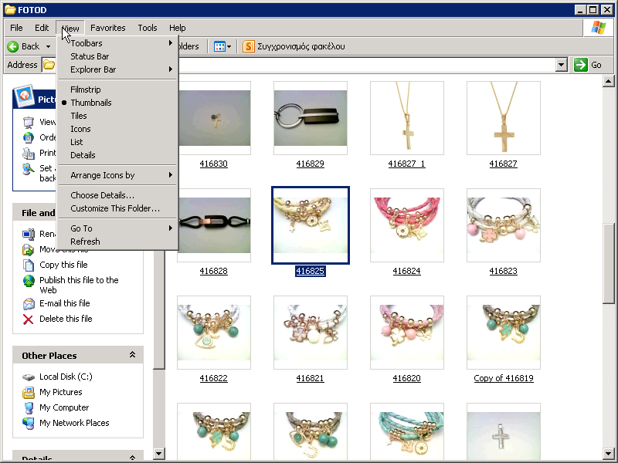This screenshot has width=618, height=463.
Task: Toggle the Status Bar option
Action: [90, 56]
